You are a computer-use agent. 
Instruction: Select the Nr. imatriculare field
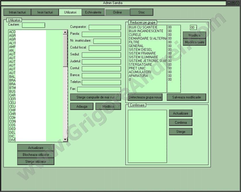[107, 41]
